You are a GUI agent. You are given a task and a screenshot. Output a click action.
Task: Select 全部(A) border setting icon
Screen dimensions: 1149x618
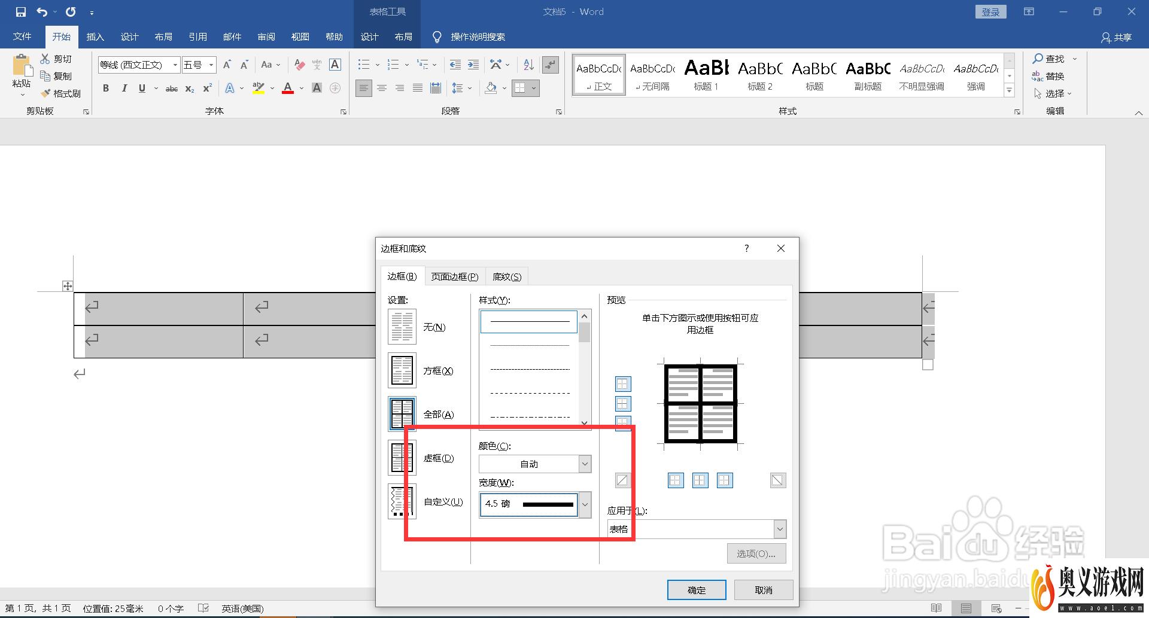[402, 414]
